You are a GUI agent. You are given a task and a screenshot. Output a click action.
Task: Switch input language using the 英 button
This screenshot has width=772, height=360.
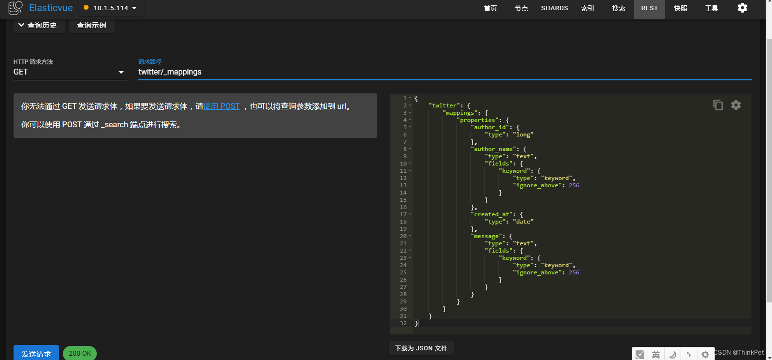click(x=656, y=355)
